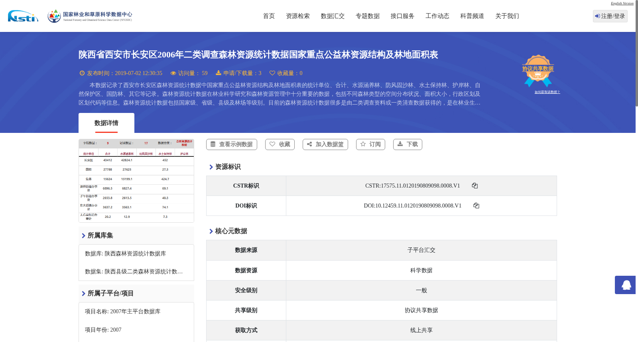Open the 资源检索 menu
Viewport: 638px width, 342px height.
coord(298,16)
